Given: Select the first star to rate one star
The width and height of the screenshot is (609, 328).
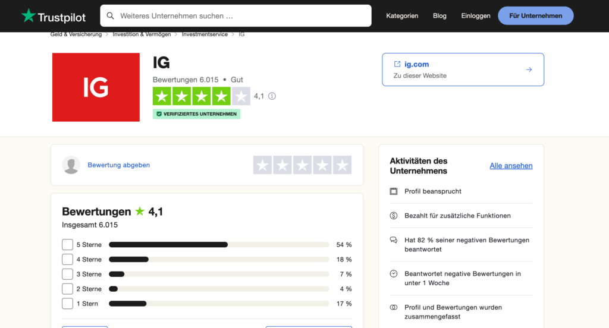Looking at the screenshot, I should click(262, 165).
